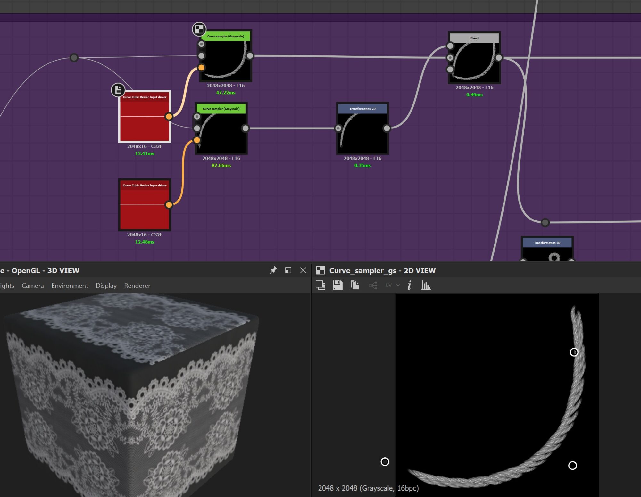Click the upper right Bezier control point handle
Image resolution: width=641 pixels, height=497 pixels.
(x=574, y=352)
